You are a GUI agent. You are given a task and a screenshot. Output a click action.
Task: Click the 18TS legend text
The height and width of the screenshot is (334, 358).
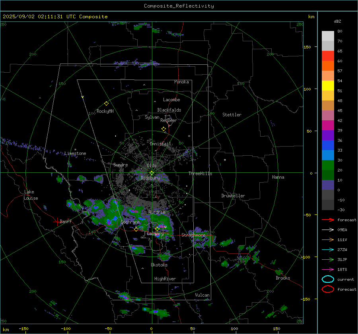click(342, 270)
